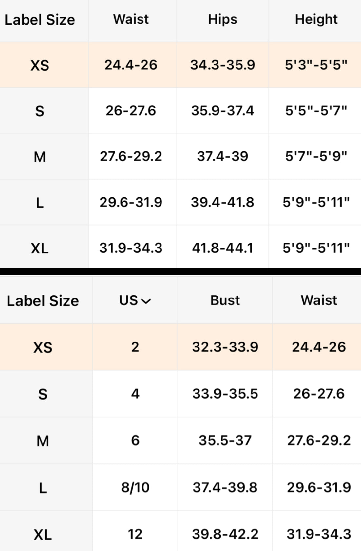Viewport: 361px width, 551px height.
Task: Select the XS hips cell 34.3-35.9
Action: (222, 65)
